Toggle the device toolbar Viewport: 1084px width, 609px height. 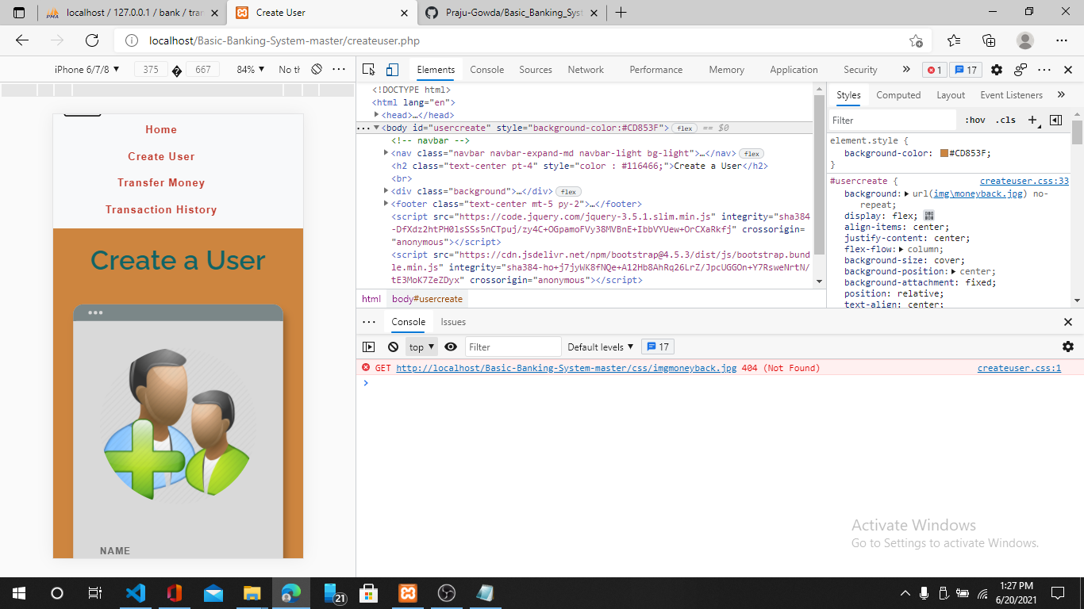pyautogui.click(x=390, y=70)
